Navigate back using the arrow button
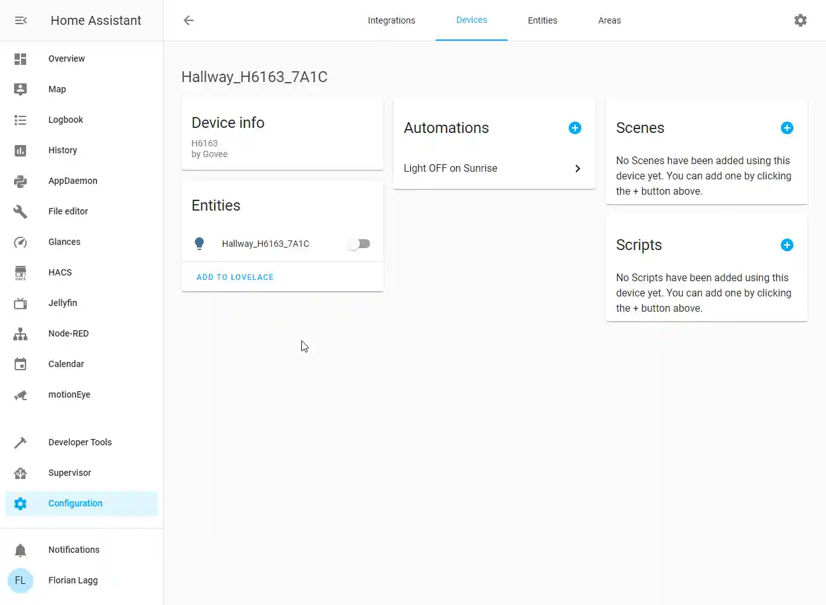The height and width of the screenshot is (605, 826). tap(188, 20)
